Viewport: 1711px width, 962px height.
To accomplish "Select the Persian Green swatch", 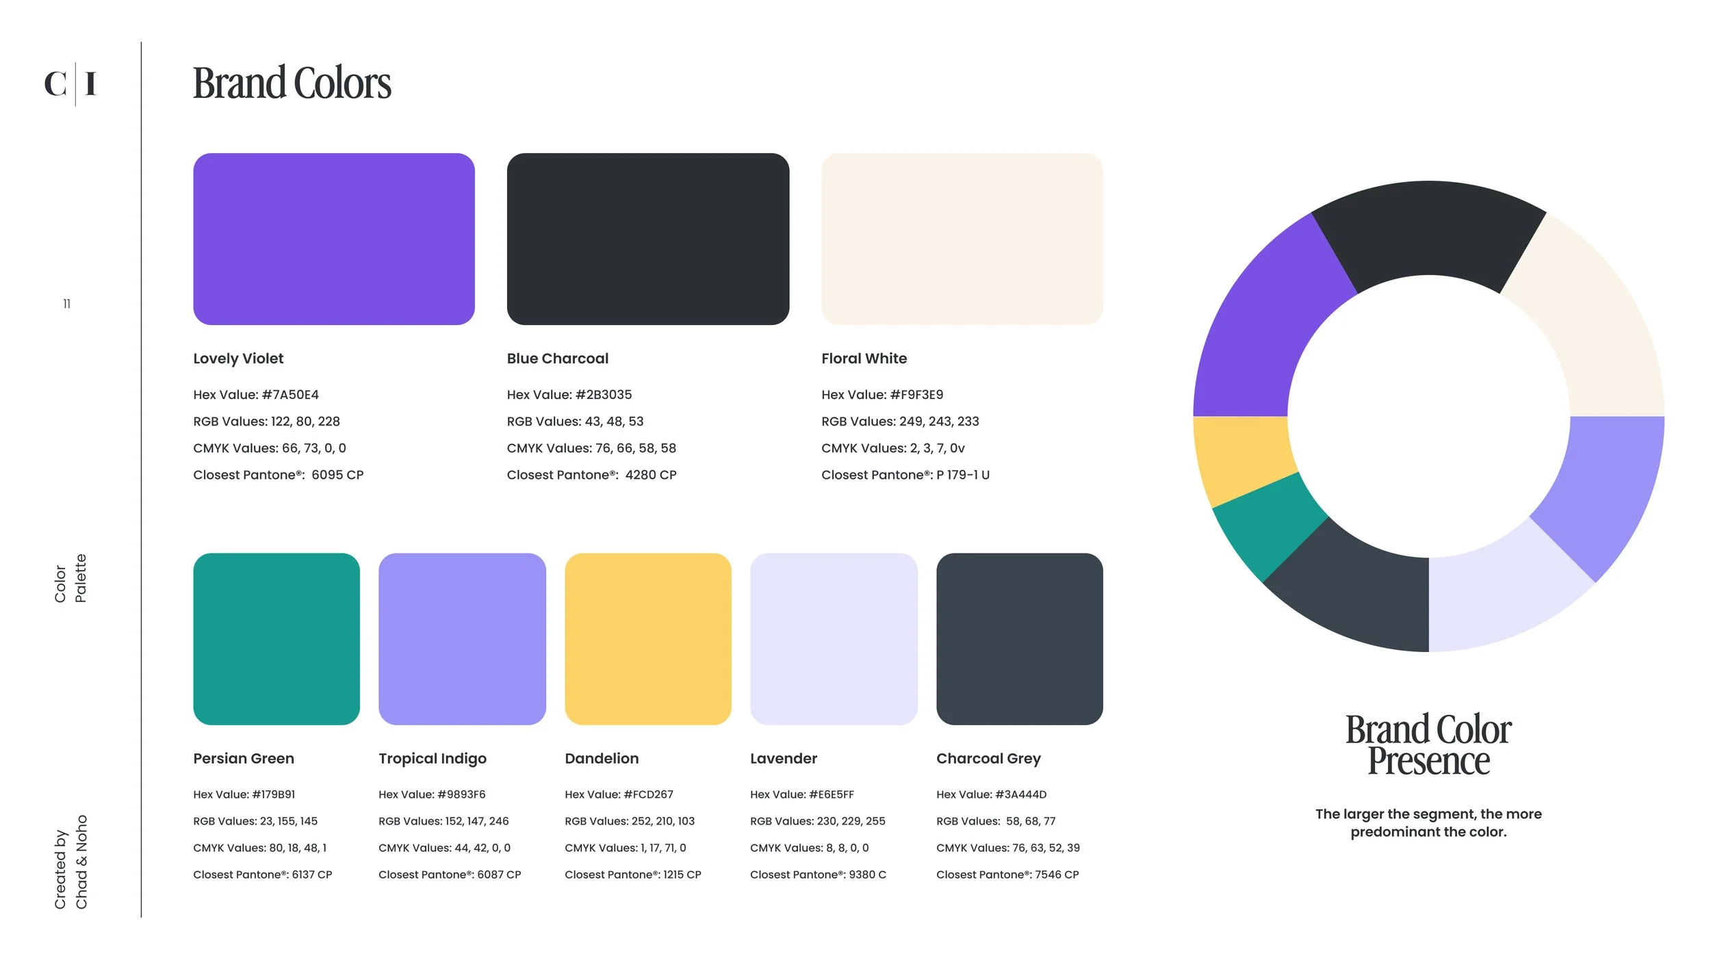I will (x=276, y=639).
